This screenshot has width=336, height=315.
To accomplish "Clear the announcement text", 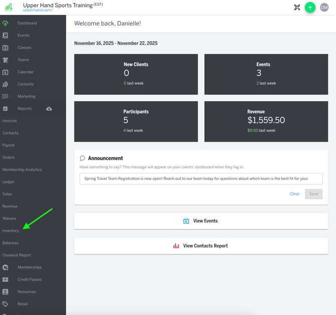I will [294, 194].
